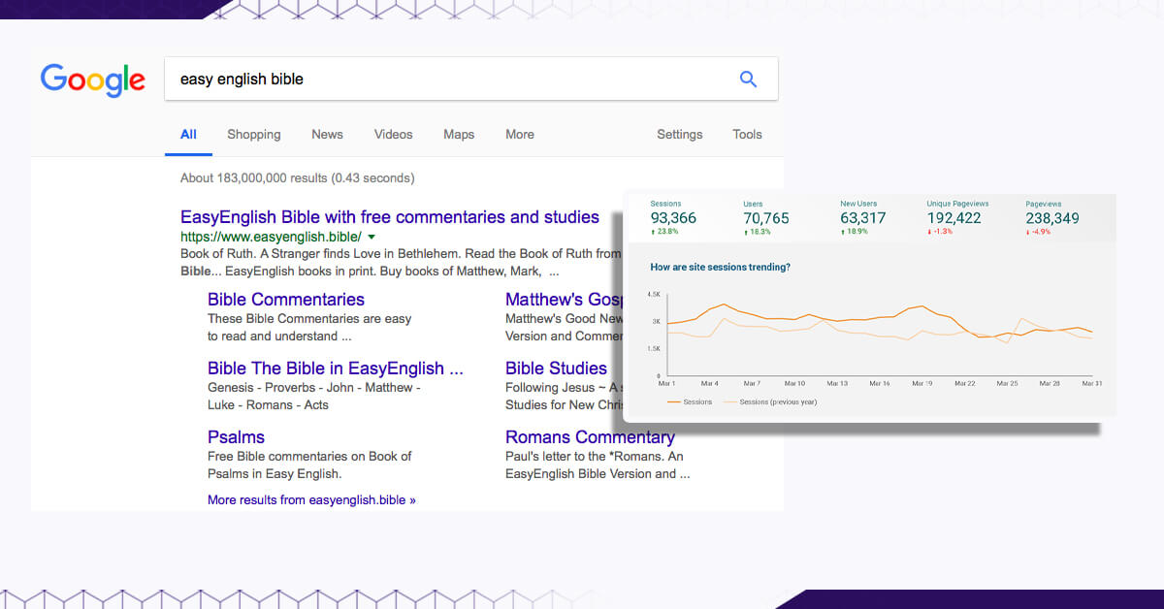Screen dimensions: 1164x609
Task: Click the Sessions value 93,366
Action: (x=673, y=218)
